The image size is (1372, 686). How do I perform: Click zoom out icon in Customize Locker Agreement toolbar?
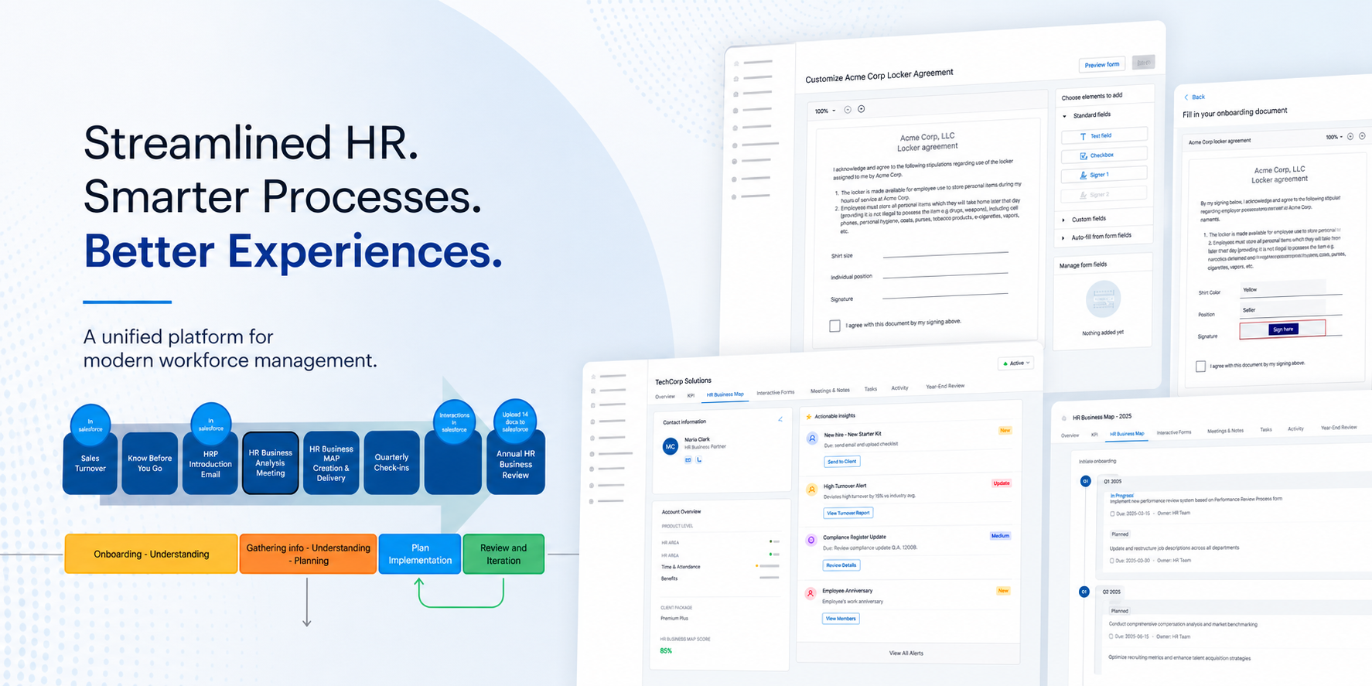click(848, 110)
